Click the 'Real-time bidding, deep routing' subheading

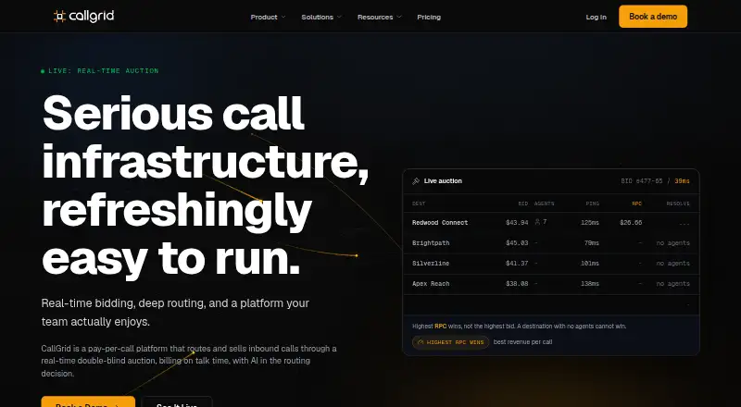[x=175, y=313]
